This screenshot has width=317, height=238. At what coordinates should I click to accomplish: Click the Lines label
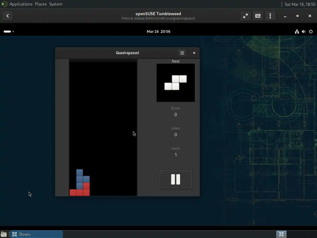click(x=176, y=128)
